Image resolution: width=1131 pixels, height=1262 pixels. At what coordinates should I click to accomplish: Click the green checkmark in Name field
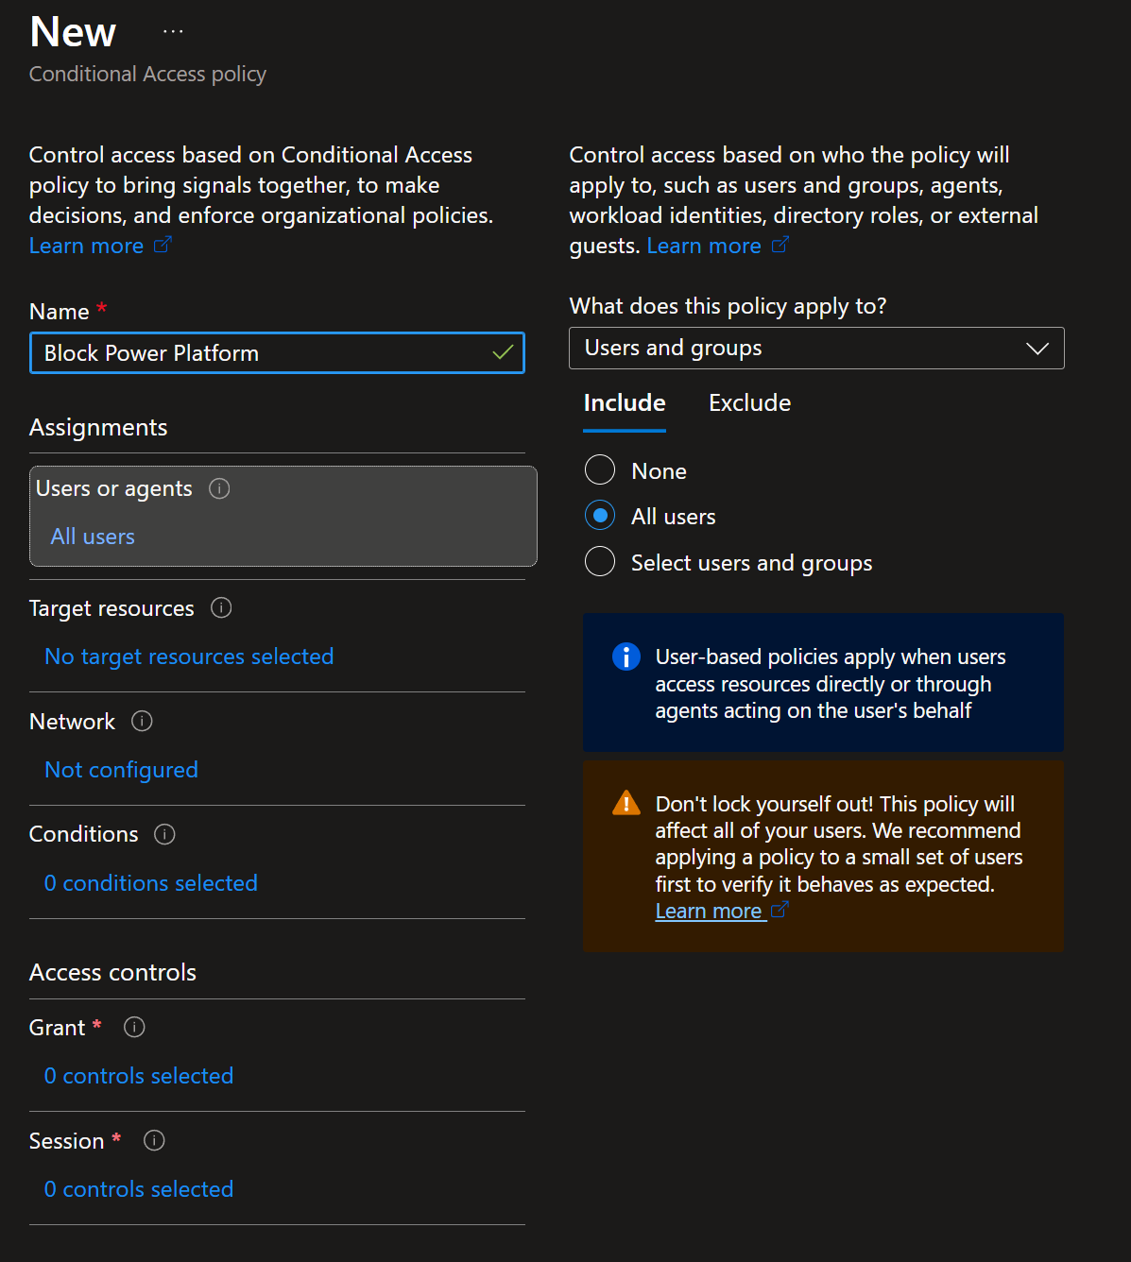pos(503,352)
